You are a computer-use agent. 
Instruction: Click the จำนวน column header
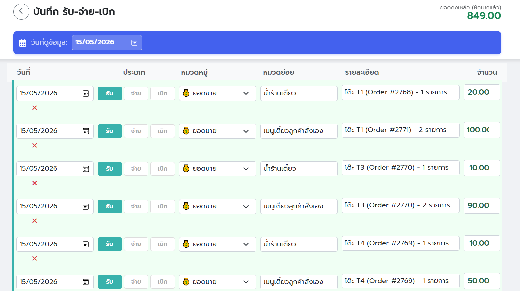point(487,72)
